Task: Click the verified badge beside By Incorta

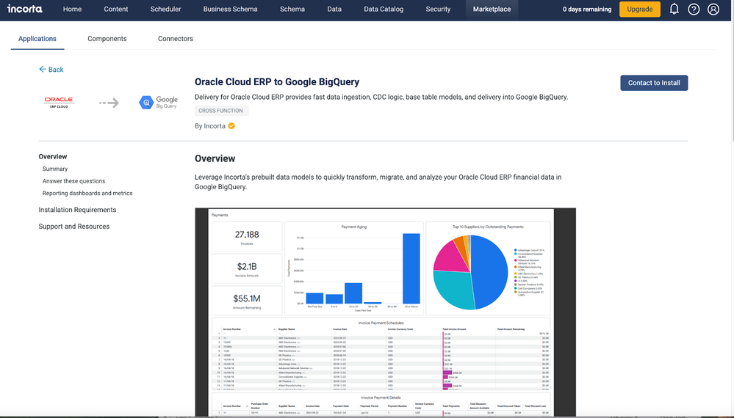Action: tap(231, 125)
